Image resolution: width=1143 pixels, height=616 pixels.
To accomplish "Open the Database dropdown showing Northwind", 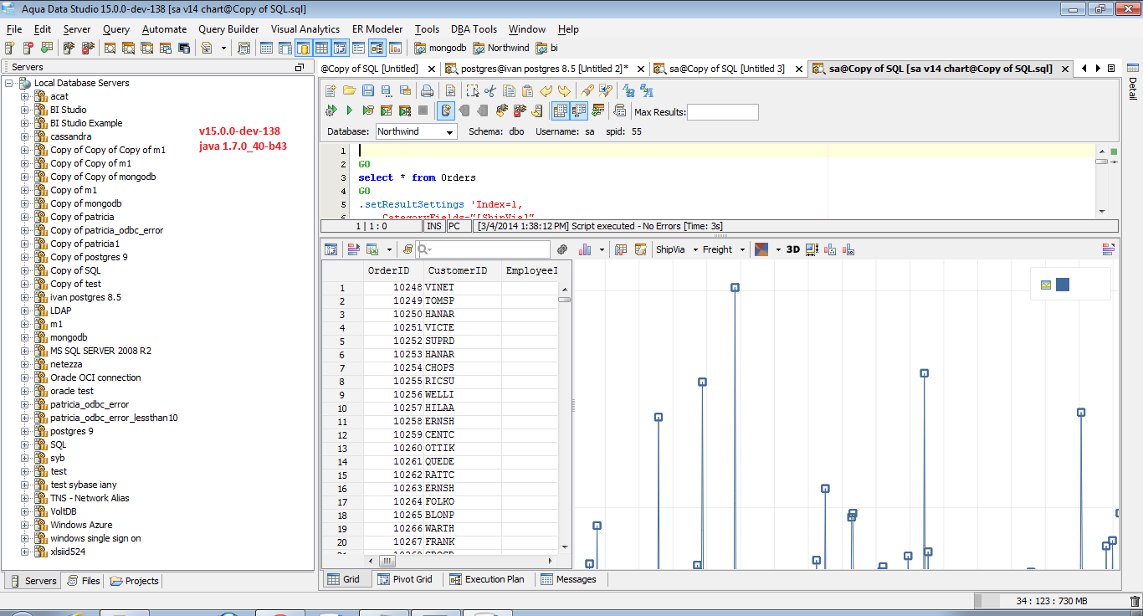I will (x=416, y=131).
